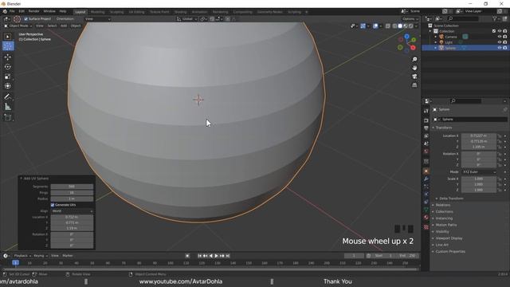Toggle Sphere visibility eye in outliner
Image resolution: width=510 pixels, height=287 pixels.
500,48
